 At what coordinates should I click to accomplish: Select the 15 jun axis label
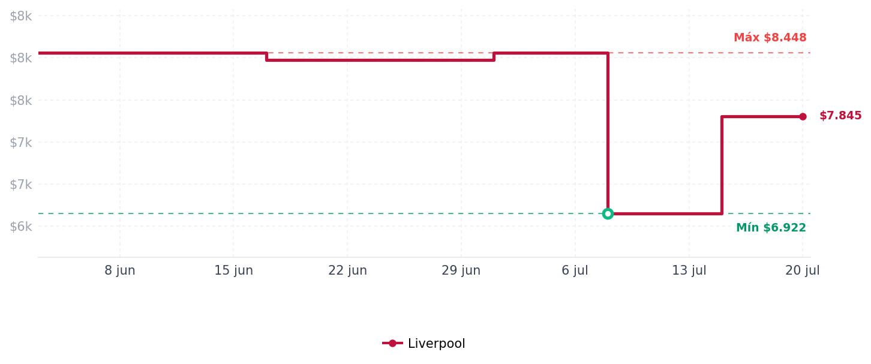click(233, 270)
